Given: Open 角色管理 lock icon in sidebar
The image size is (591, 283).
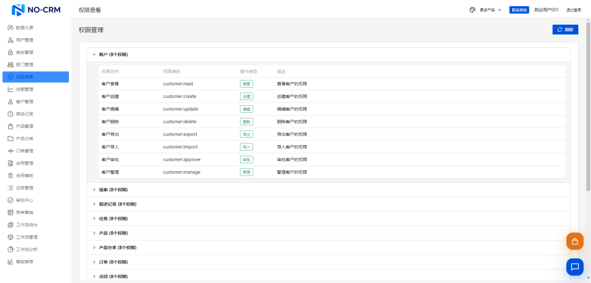Looking at the screenshot, I should [x=10, y=53].
